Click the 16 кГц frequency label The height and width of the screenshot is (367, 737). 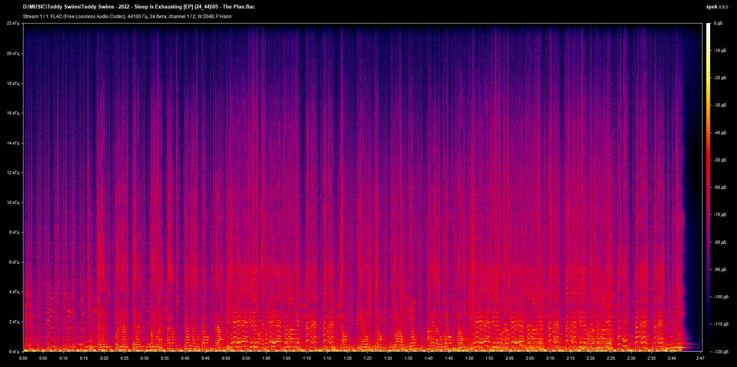coord(13,113)
